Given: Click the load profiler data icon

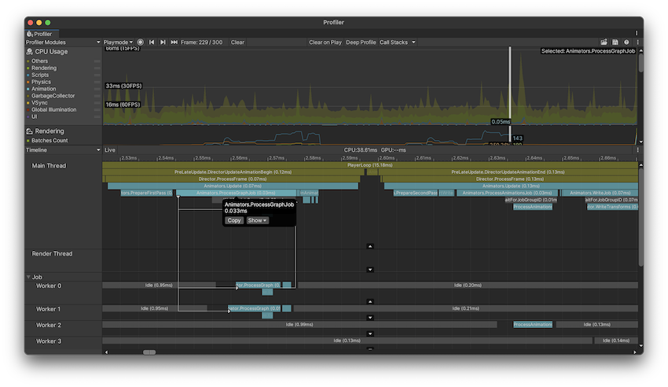Looking at the screenshot, I should pyautogui.click(x=604, y=42).
